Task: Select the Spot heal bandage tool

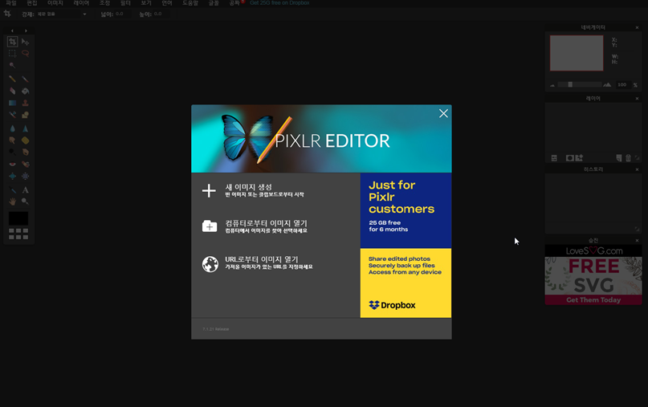Action: [x=25, y=164]
